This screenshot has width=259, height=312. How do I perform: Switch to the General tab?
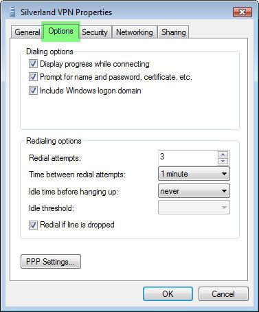click(x=27, y=32)
